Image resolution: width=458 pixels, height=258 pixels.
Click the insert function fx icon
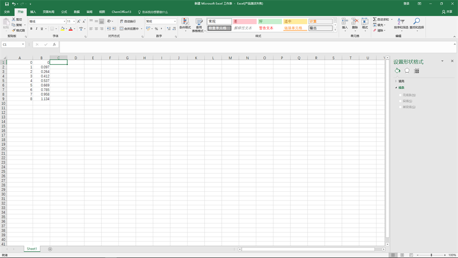[54, 44]
